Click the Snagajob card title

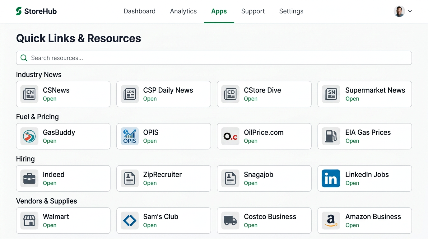pyautogui.click(x=258, y=175)
